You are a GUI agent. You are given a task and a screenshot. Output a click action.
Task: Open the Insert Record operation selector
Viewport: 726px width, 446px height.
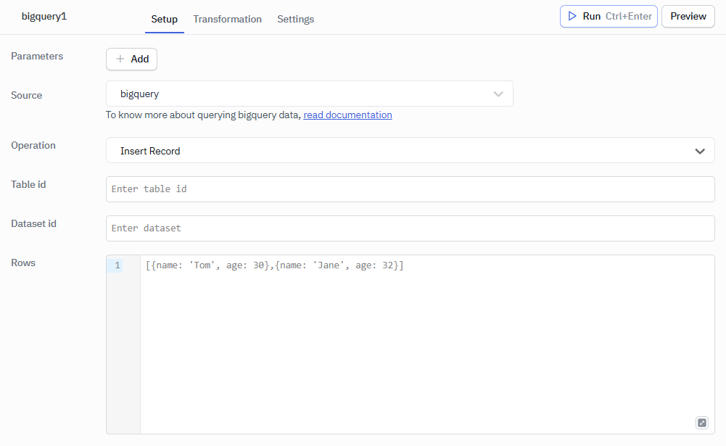click(x=410, y=151)
